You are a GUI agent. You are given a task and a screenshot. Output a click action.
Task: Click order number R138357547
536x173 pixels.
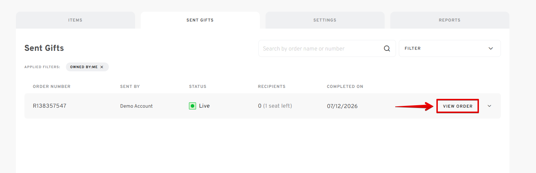[50, 106]
